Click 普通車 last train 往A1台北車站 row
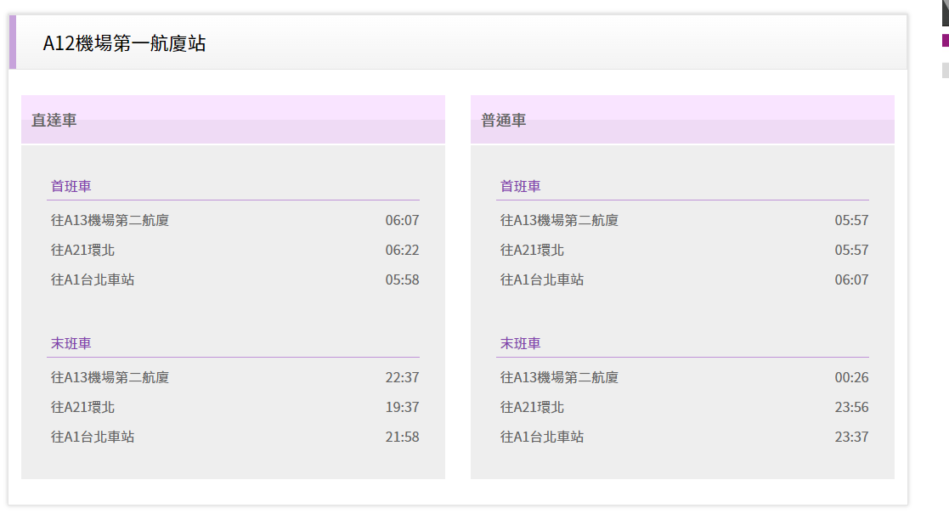 [683, 437]
